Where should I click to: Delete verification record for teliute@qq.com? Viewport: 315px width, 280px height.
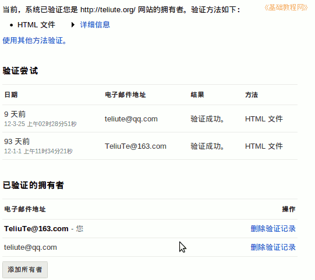pos(273,247)
